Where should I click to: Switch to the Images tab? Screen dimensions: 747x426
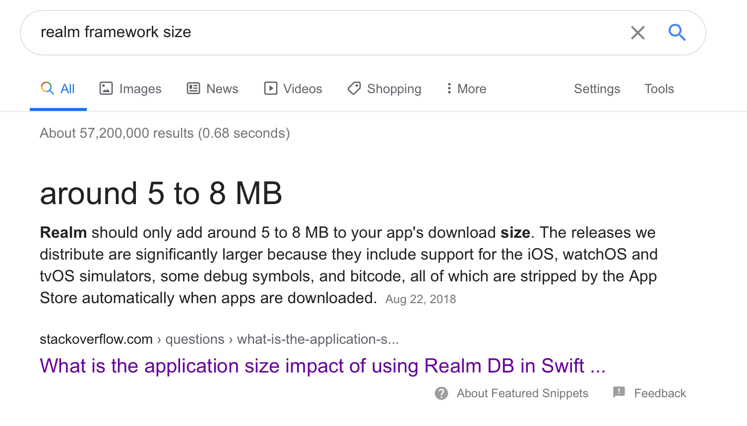[x=130, y=89]
